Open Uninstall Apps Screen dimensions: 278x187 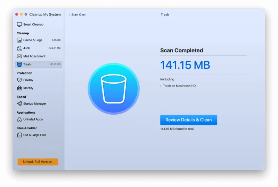39,119
